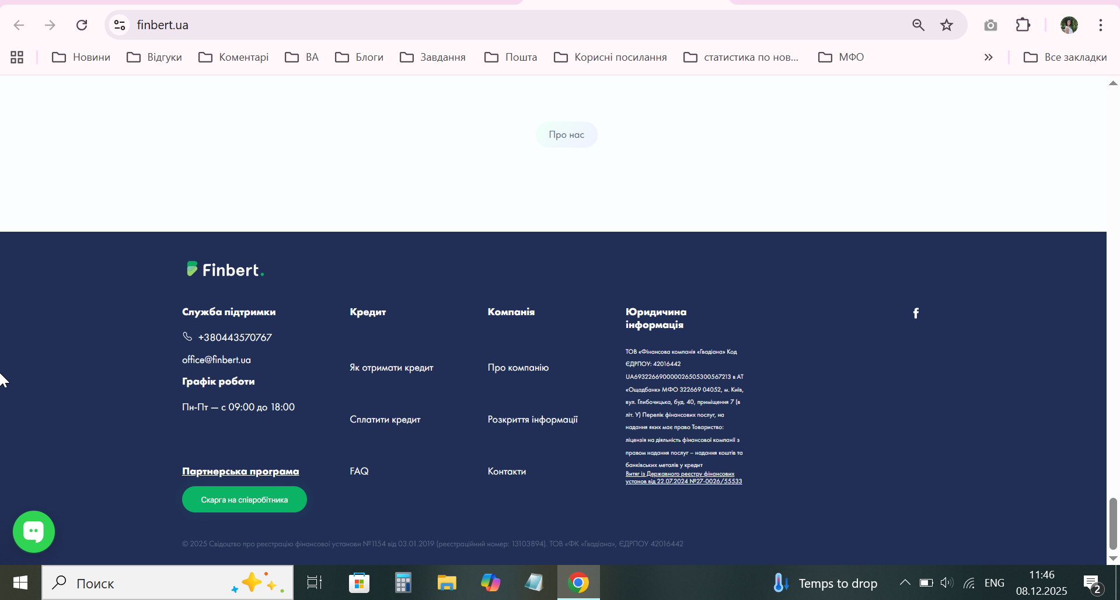Screen dimensions: 1120x600
Task: Open Task View on the taskbar
Action: 315,582
